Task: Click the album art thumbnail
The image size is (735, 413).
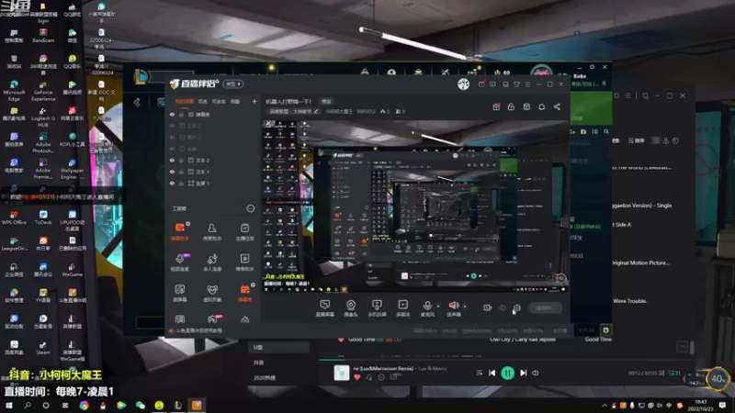Action: [x=341, y=373]
